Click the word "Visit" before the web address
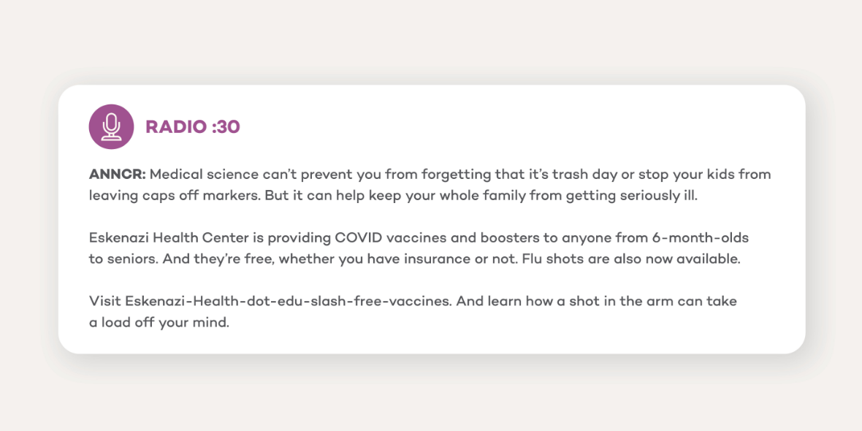This screenshot has width=862, height=431. [104, 302]
